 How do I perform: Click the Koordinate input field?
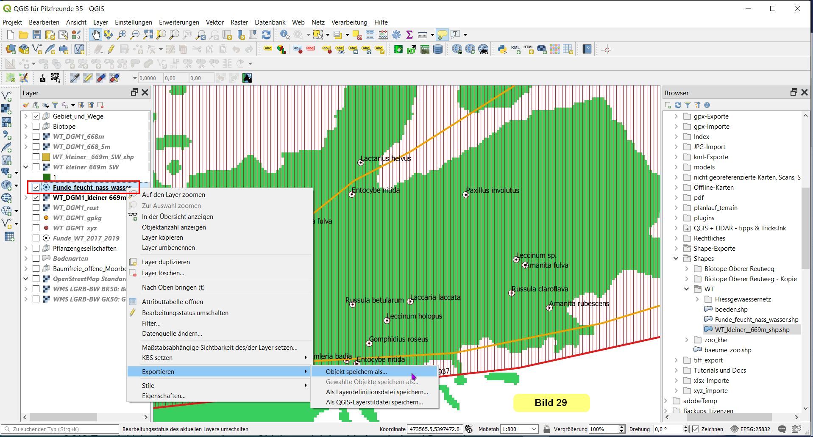[x=434, y=429]
